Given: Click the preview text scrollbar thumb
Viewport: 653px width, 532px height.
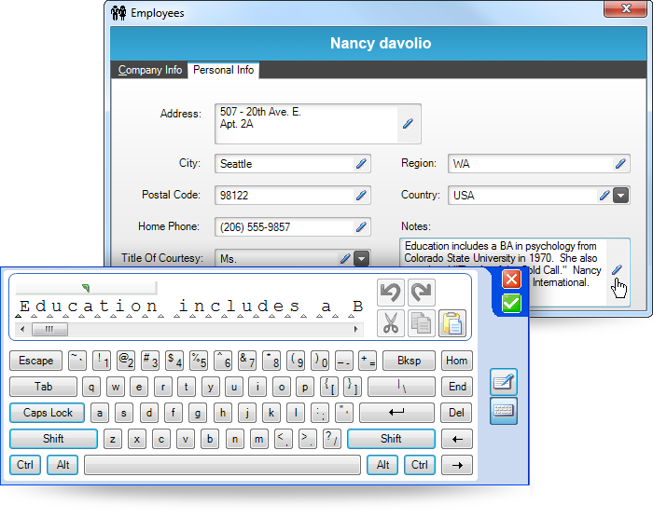Looking at the screenshot, I should [50, 330].
